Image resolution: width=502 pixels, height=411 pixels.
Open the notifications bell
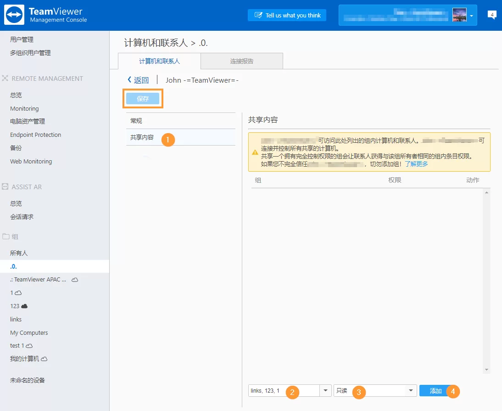492,14
